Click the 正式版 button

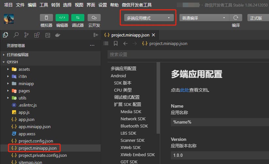click(258, 18)
